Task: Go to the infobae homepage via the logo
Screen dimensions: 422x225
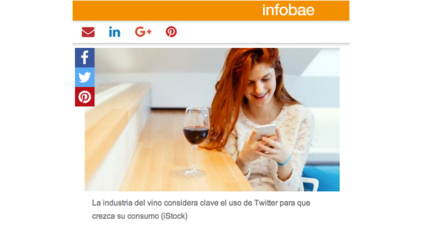Action: tap(288, 10)
